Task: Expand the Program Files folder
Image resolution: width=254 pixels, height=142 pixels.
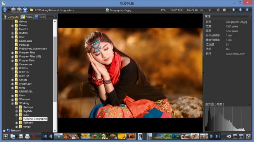Action: coord(12,53)
